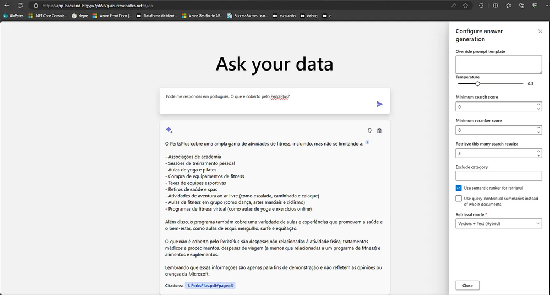Image resolution: width=550 pixels, height=295 pixels.
Task: Click 'Retiros de saúde e spas' line
Action: tap(192, 189)
